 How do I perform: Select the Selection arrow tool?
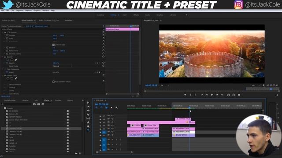88,103
